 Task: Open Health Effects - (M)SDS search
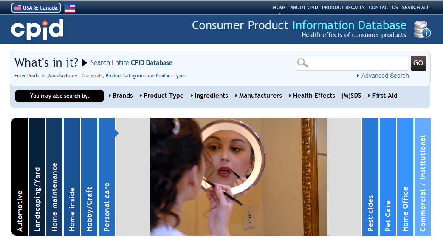[x=325, y=96]
